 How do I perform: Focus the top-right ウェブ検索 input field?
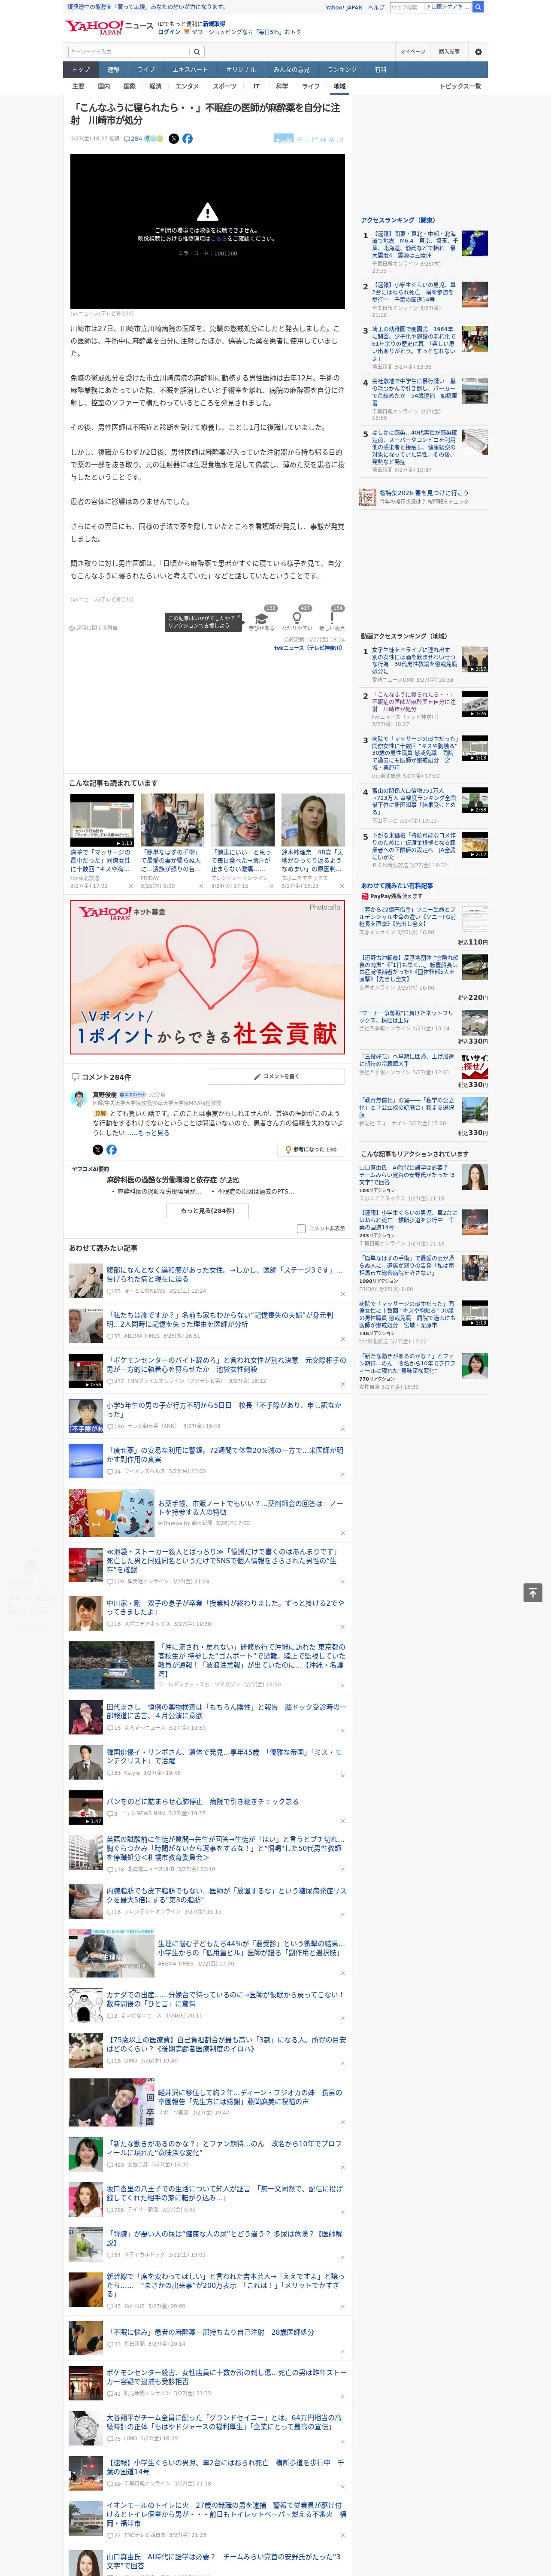click(x=406, y=7)
